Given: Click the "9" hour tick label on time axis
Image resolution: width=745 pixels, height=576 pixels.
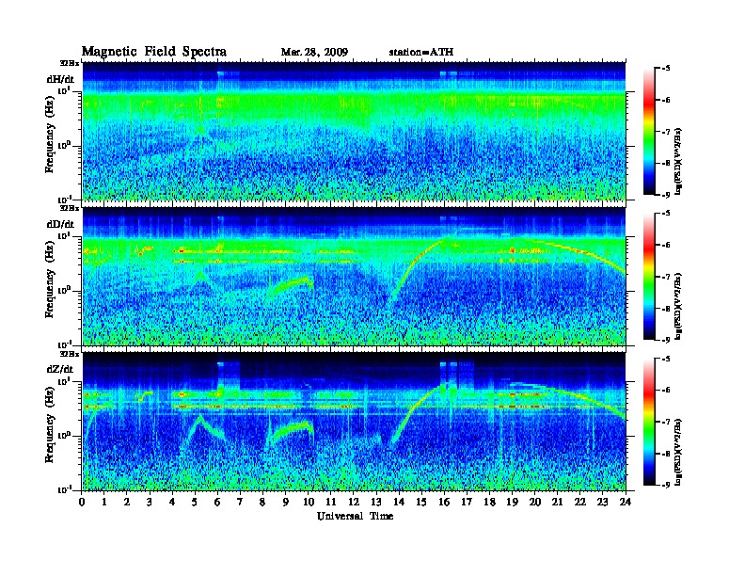Looking at the screenshot, I should [286, 502].
